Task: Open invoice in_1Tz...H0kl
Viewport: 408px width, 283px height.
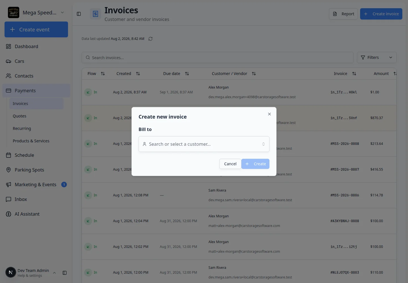Action: pos(344,92)
